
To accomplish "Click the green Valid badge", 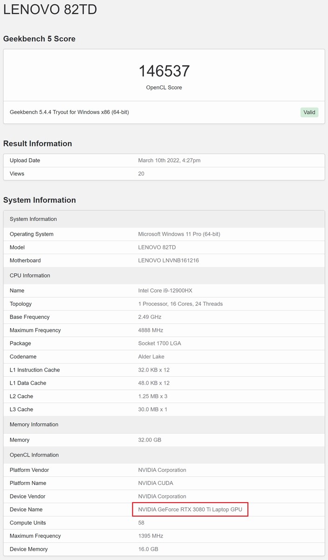I will (309, 112).
